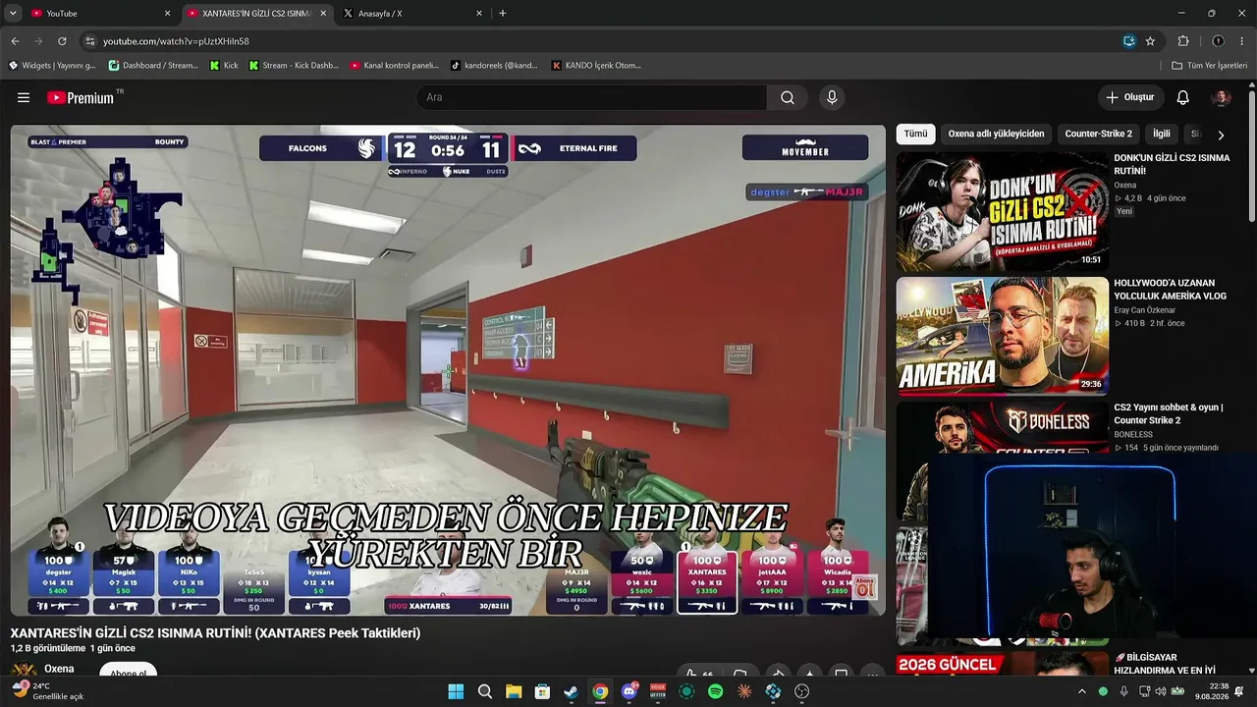Click the Oxena channel name below video

59,669
